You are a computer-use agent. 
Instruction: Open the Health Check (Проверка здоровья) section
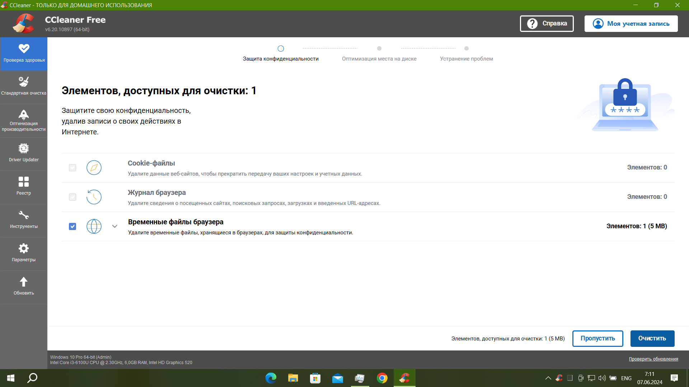[x=24, y=54]
